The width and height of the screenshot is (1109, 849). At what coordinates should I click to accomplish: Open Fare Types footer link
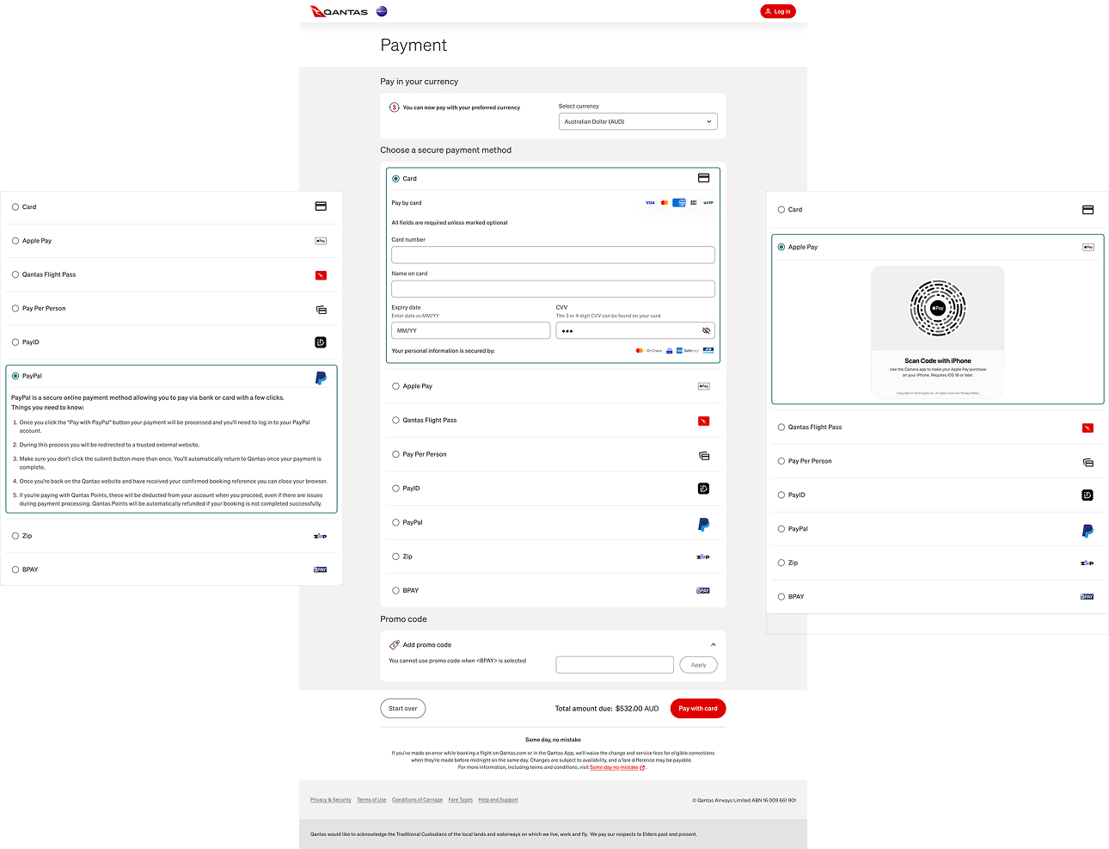[x=461, y=800]
